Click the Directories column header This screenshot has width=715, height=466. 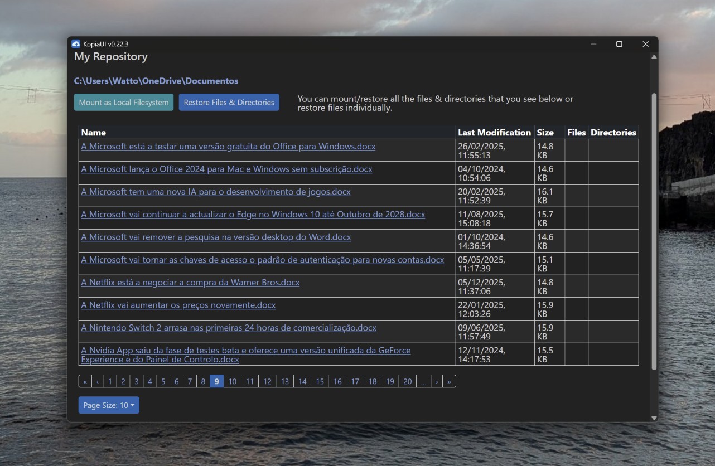pos(613,133)
